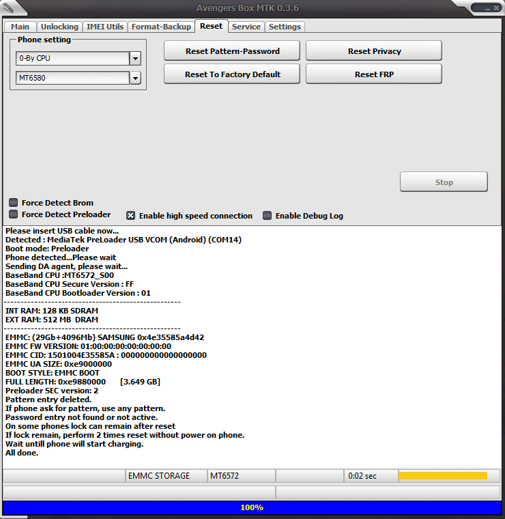Click 'Wait untill phone will start charging.' line
The height and width of the screenshot is (519, 505).
74,444
